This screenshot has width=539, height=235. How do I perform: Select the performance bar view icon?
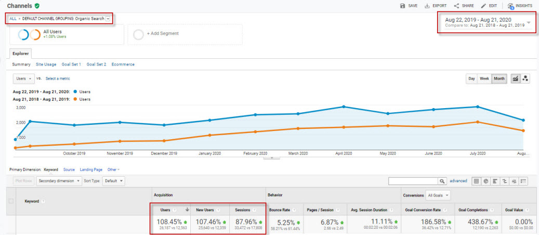pyautogui.click(x=495, y=181)
